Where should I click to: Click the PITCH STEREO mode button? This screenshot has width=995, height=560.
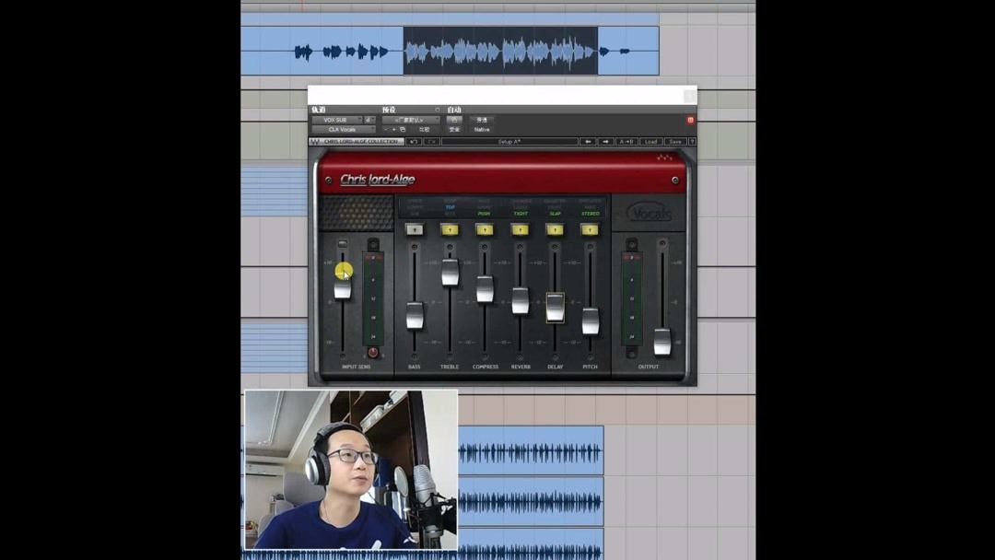[x=590, y=229]
